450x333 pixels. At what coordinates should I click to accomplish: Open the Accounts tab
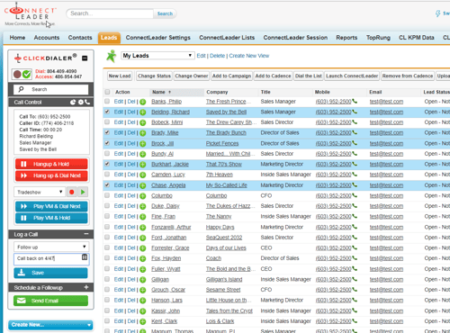[x=47, y=38]
